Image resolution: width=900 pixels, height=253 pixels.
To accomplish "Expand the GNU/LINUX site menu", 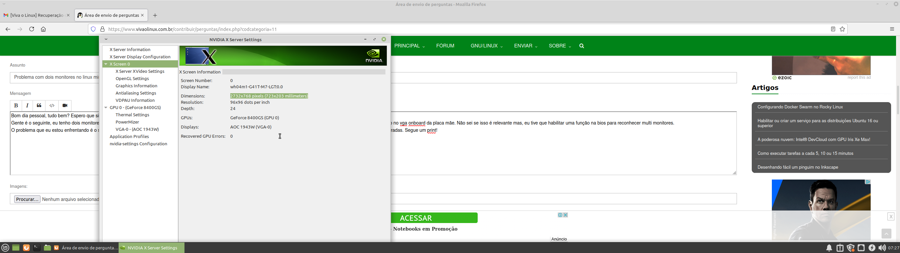I will (487, 46).
